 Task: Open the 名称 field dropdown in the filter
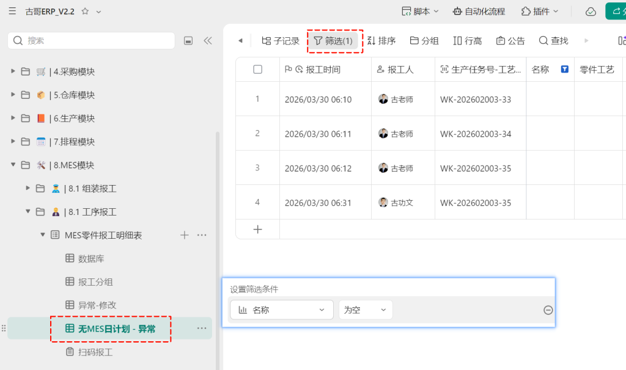click(x=282, y=310)
